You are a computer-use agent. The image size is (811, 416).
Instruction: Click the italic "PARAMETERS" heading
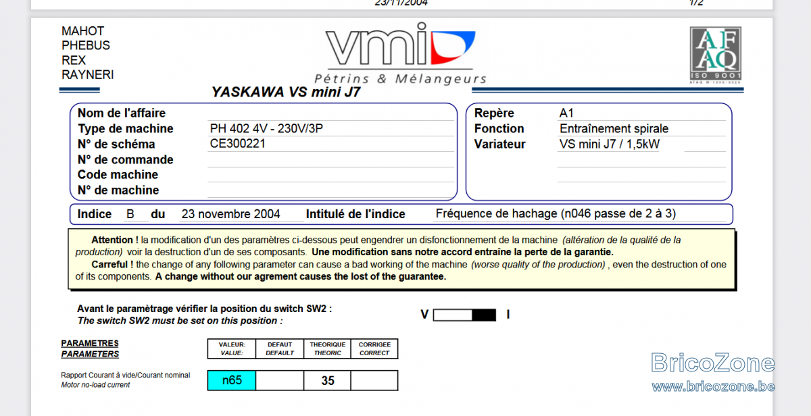(x=90, y=354)
